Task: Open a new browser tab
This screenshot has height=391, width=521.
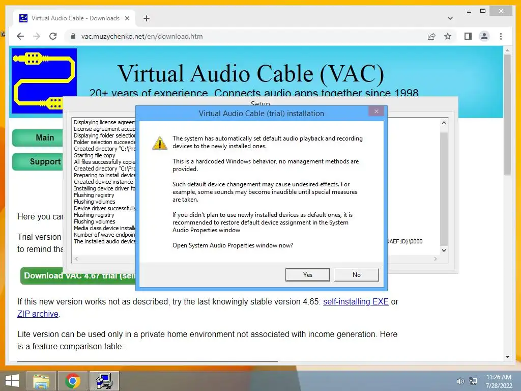Action: 146,18
